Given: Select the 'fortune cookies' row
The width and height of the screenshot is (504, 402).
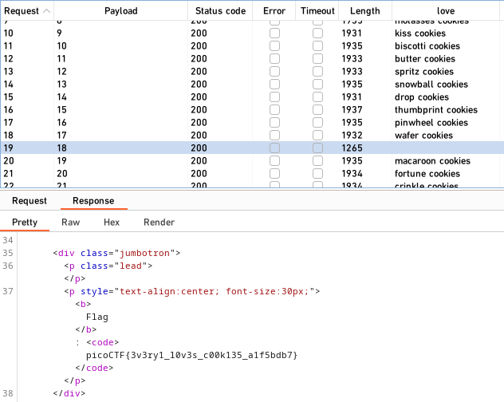Looking at the screenshot, I should (x=252, y=173).
